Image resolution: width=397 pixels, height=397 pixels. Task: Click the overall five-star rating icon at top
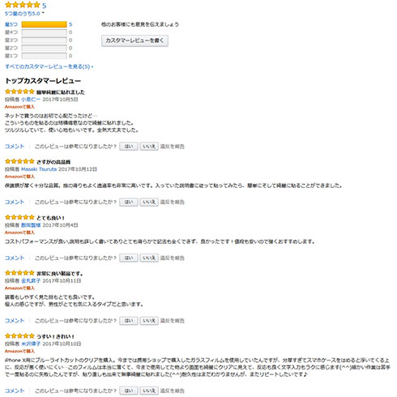(x=23, y=5)
